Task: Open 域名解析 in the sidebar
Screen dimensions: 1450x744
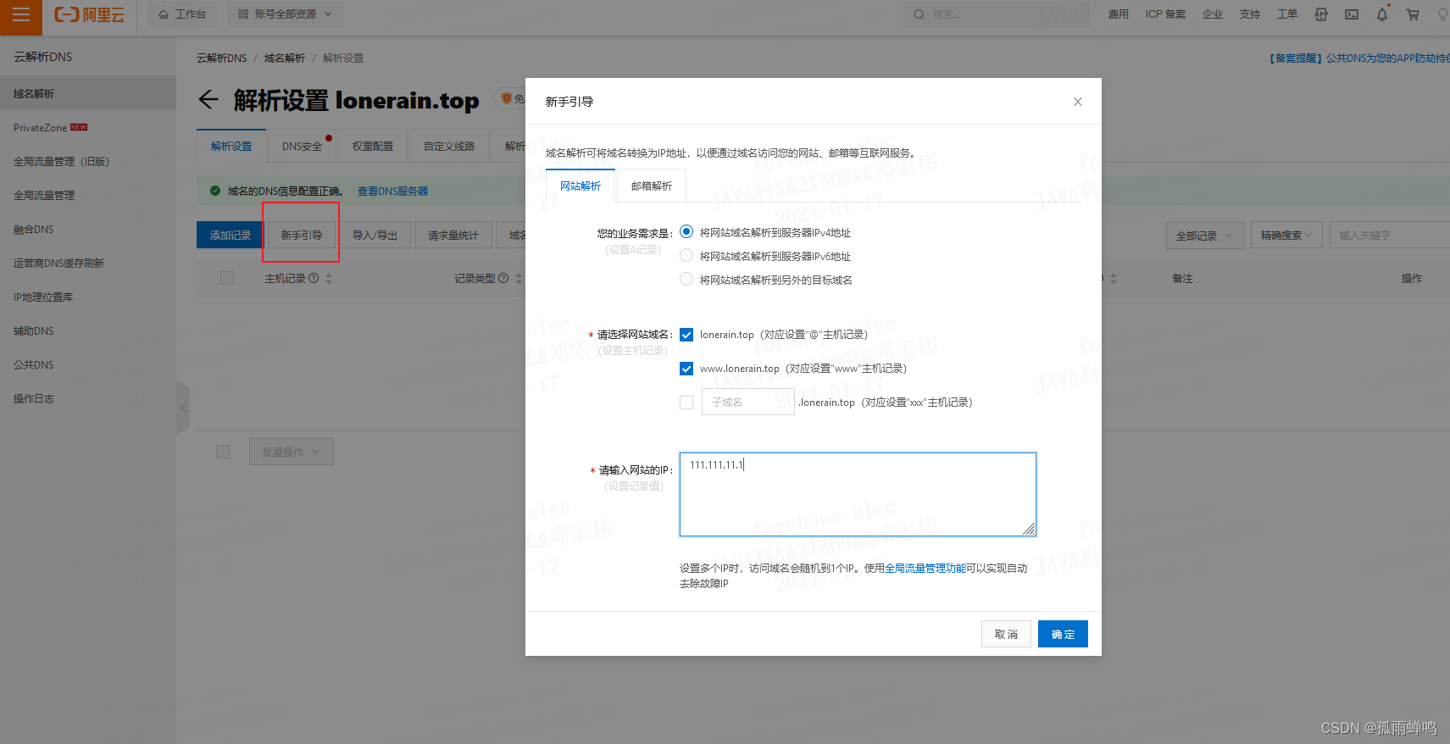Action: 88,93
